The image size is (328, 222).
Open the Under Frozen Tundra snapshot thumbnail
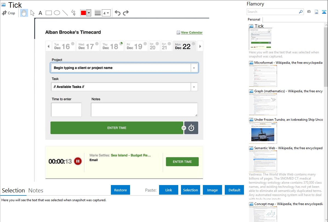tap(263, 133)
